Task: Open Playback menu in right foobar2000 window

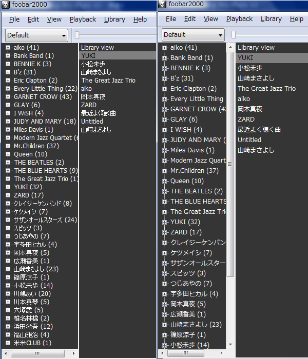Action: [239, 19]
